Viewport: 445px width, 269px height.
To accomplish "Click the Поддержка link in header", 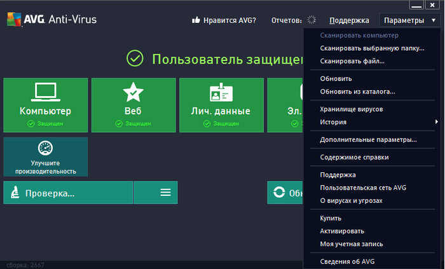I will click(349, 20).
